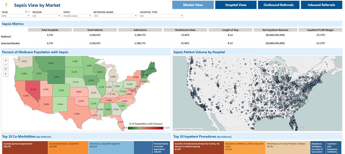Viewport: 345px width, 154px height.
Task: Select Personal history of nicotine dependence tile
Action: click(161, 147)
